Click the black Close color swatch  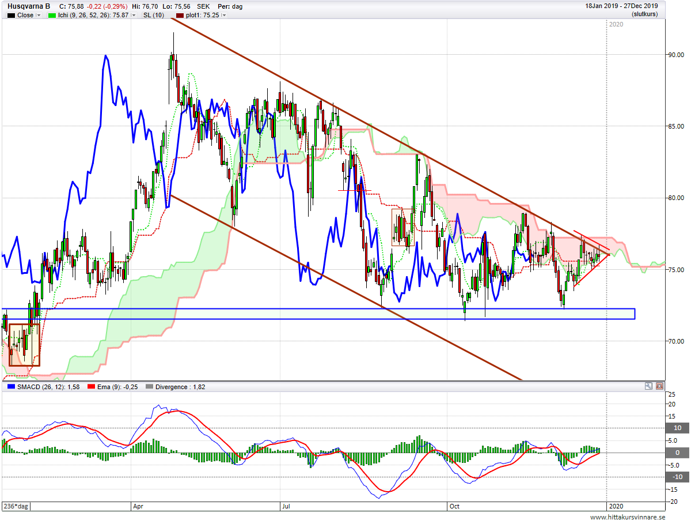tap(11, 16)
